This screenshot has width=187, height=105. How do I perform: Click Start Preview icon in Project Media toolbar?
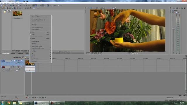[26, 8]
